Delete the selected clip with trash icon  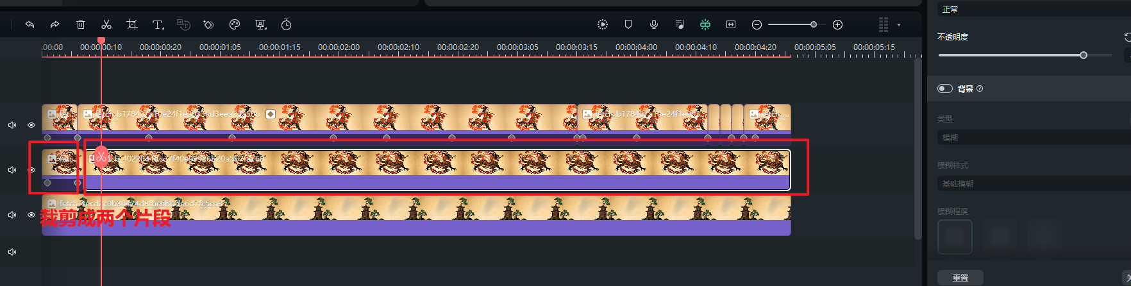(81, 24)
